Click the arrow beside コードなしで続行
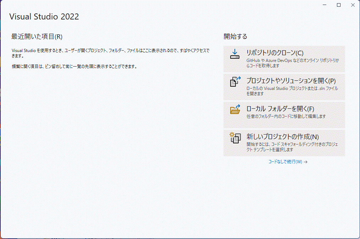This screenshot has width=360, height=239. (305, 162)
